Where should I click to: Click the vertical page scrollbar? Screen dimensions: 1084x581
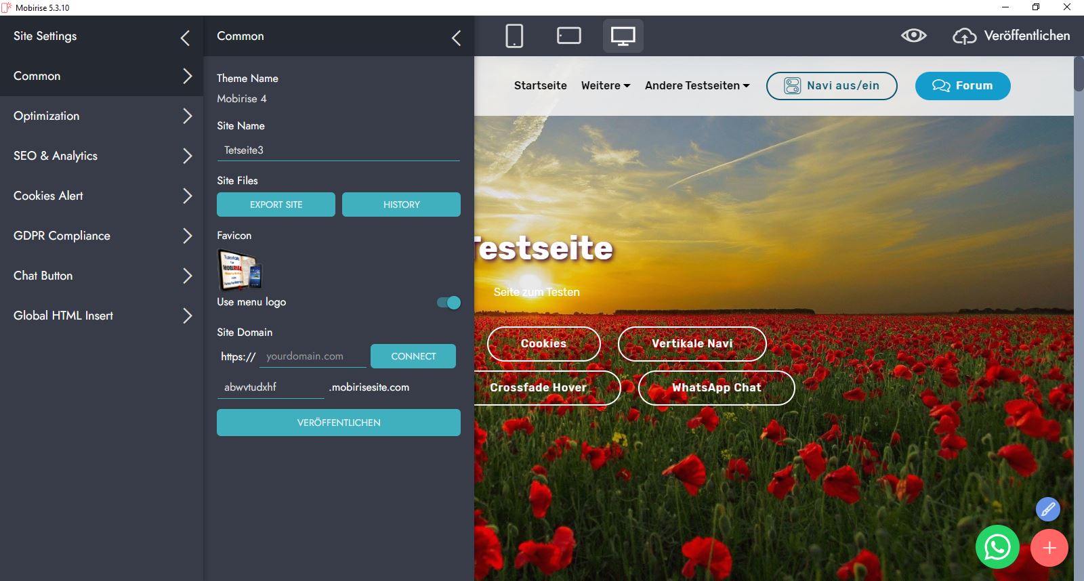click(1079, 74)
